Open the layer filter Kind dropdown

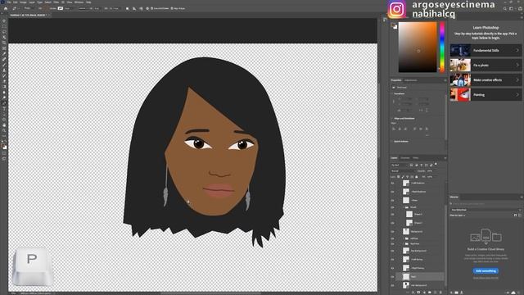pos(399,165)
